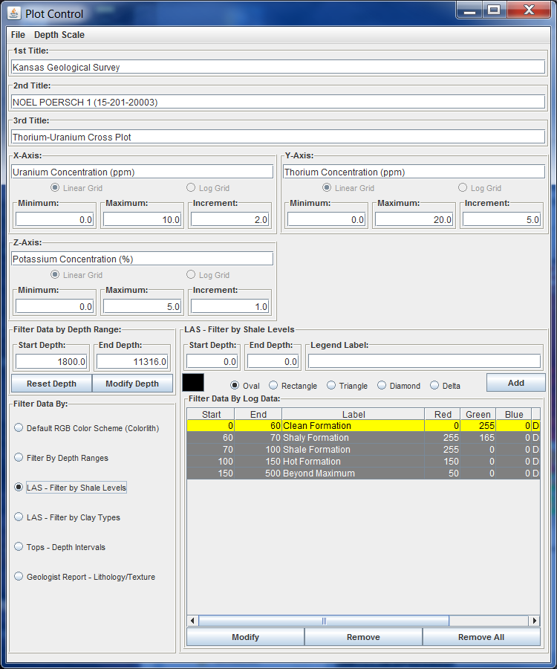Click Z-Axis Maximum field showing 5.0
The image size is (557, 669).
point(142,306)
